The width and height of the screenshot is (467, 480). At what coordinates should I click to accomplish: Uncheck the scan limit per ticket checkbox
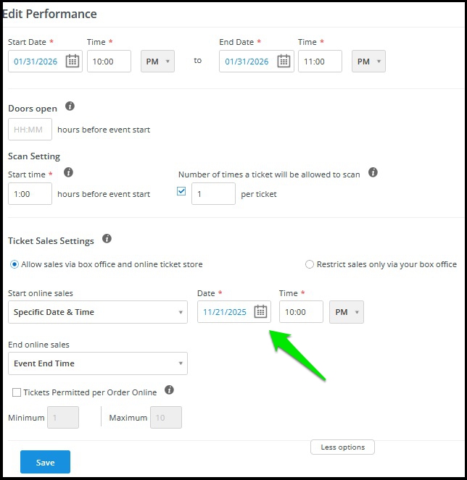coord(181,191)
